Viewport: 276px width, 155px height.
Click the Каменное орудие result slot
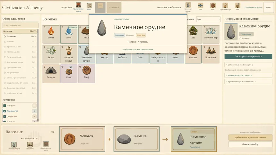click(x=194, y=139)
